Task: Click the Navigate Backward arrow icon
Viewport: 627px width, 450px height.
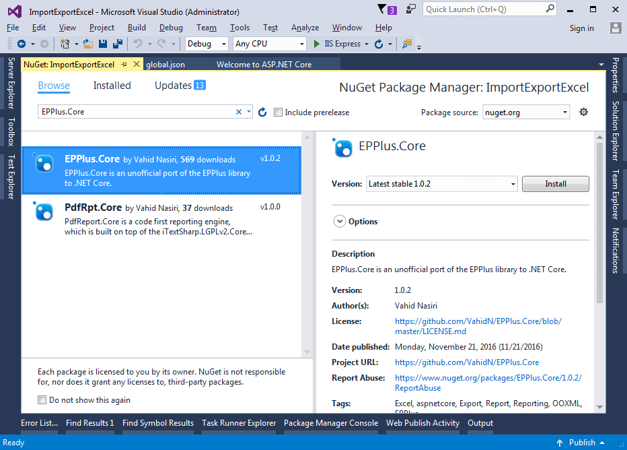Action: tap(22, 44)
